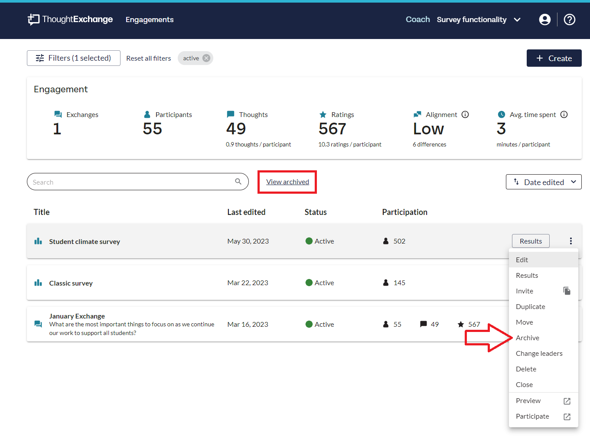
Task: Click the Participants stat icon
Action: (x=147, y=114)
